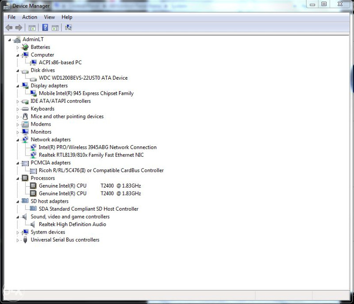
Task: Collapse the AdminLT root node
Action: [9, 40]
